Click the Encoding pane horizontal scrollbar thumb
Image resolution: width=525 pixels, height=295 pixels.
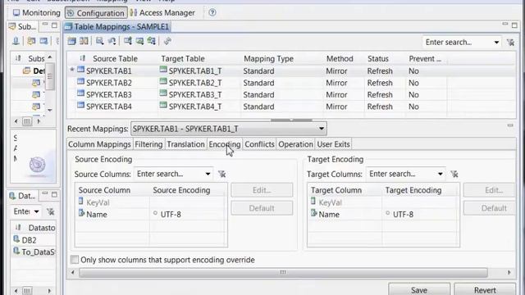pos(283,272)
